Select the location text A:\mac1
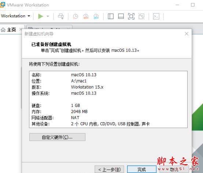Screen dimensions: 203x173 click(x=79, y=81)
